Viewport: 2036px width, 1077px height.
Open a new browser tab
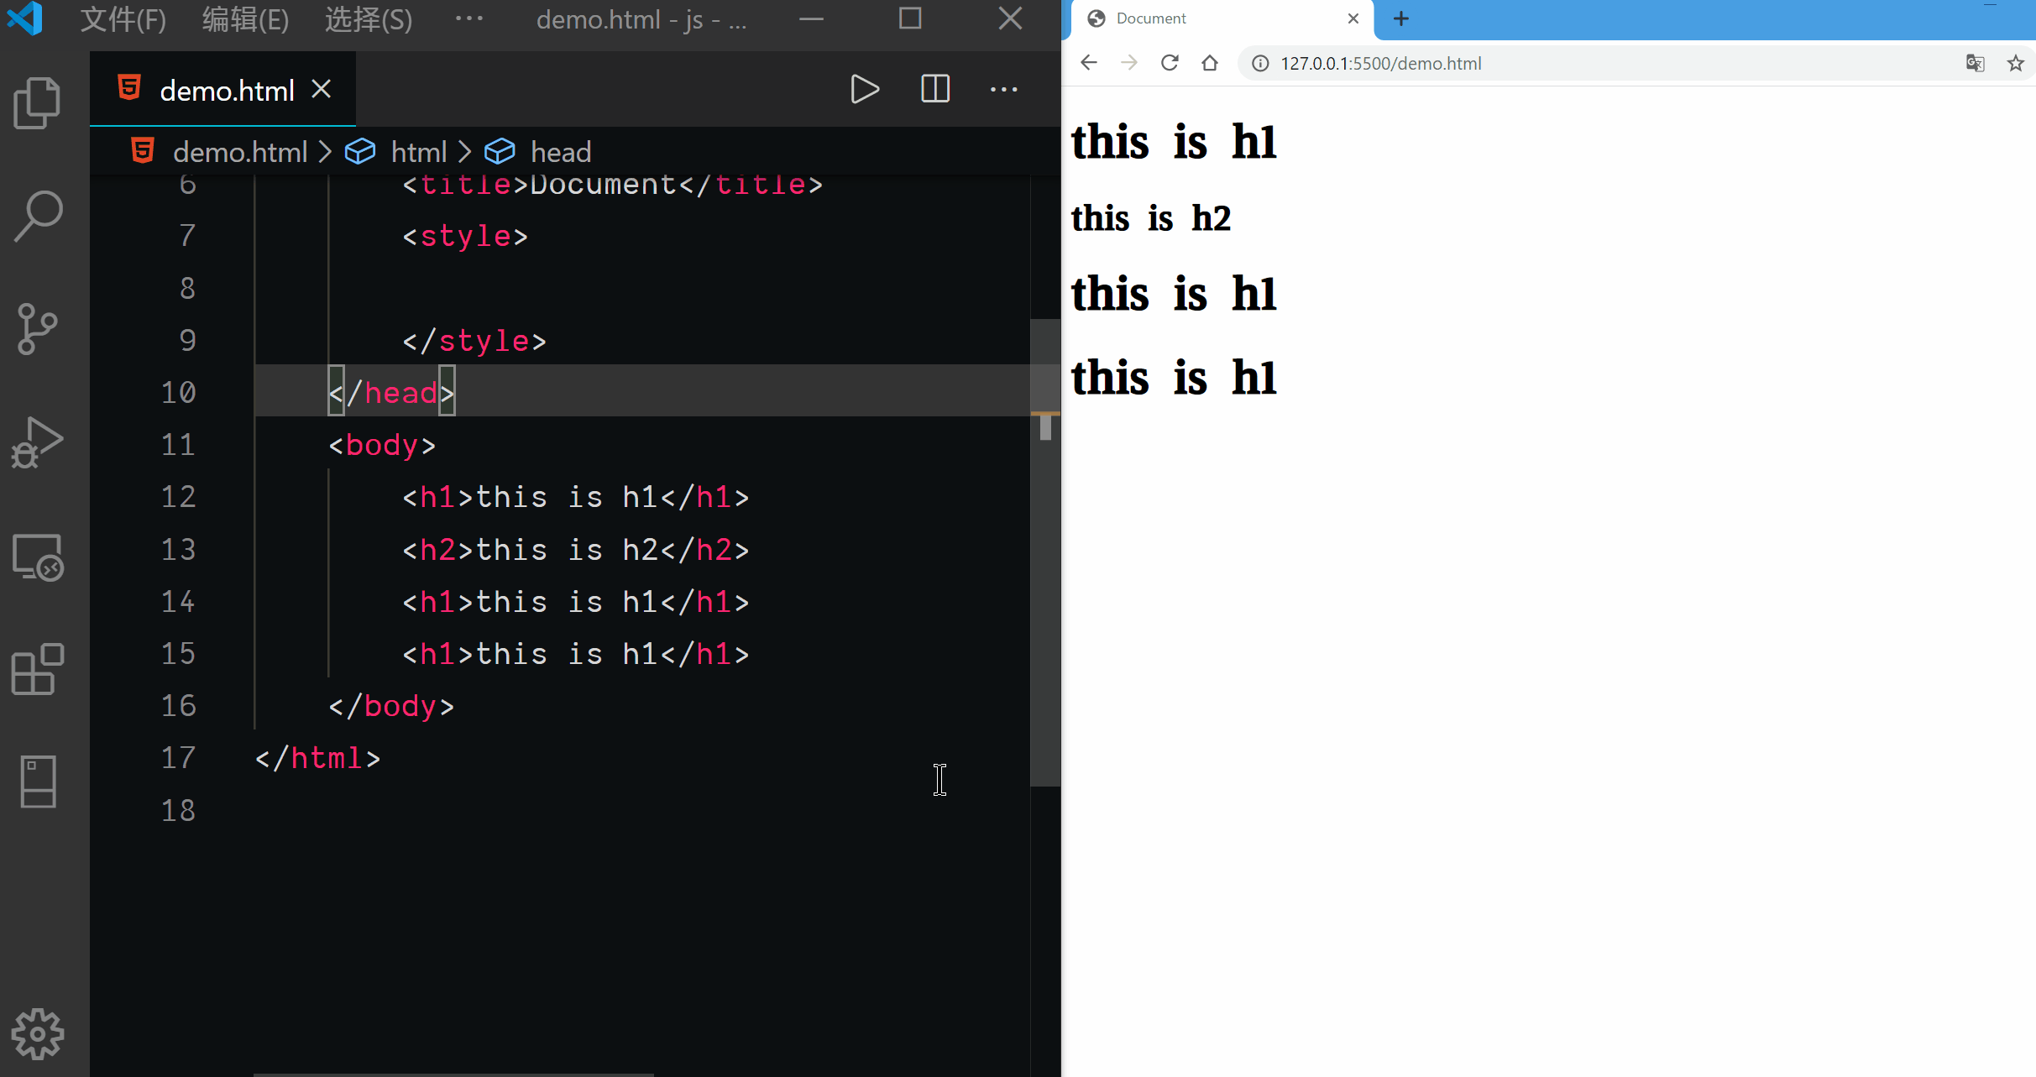[x=1400, y=18]
